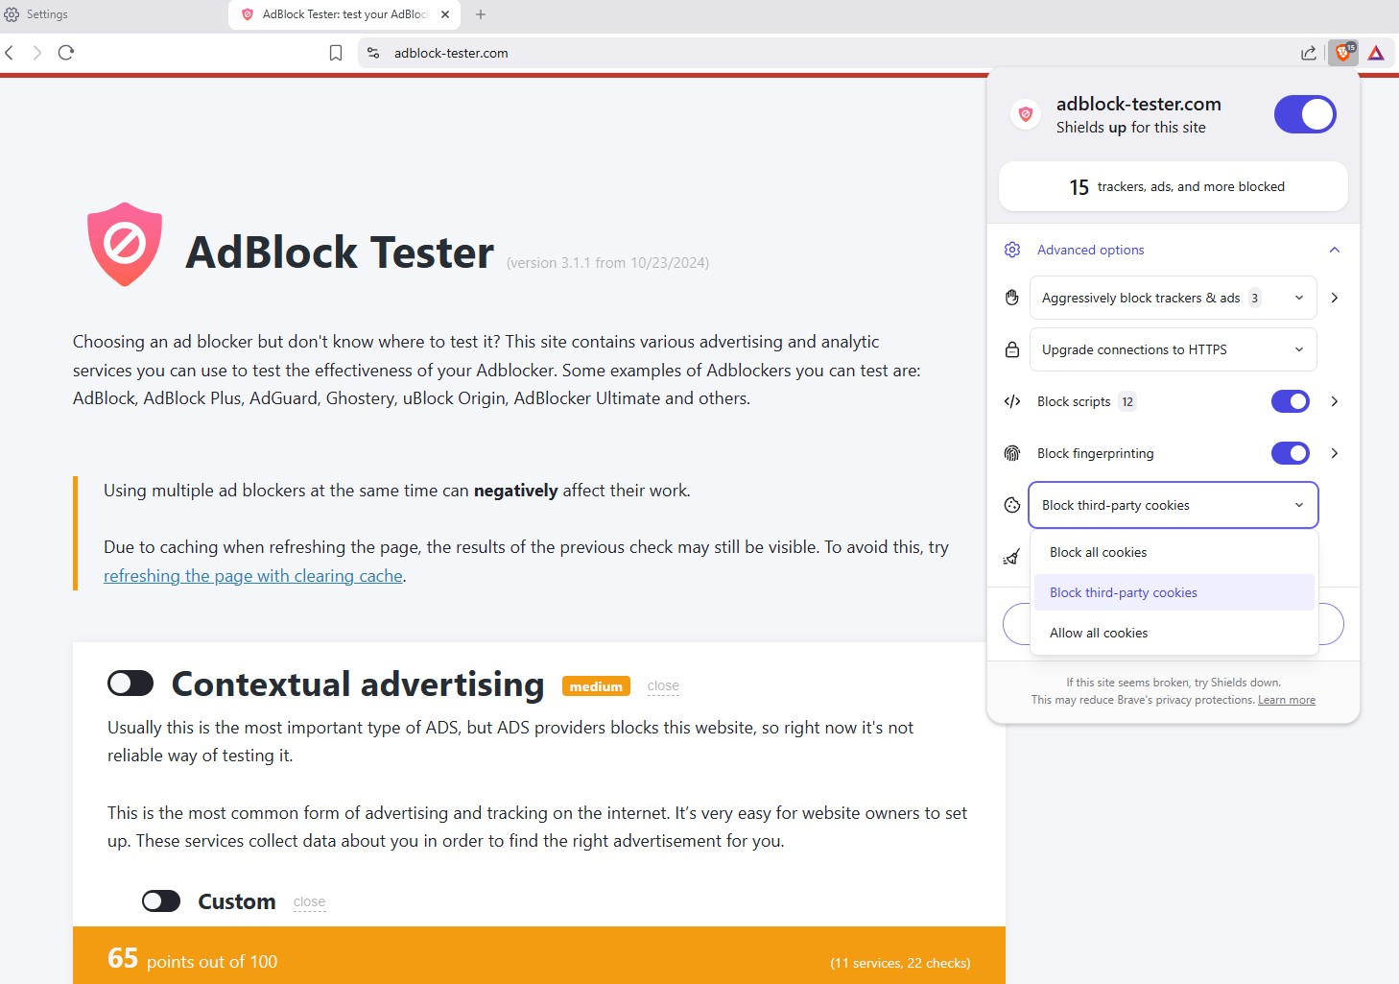This screenshot has width=1399, height=984.
Task: Click the share page icon
Action: (x=1309, y=53)
